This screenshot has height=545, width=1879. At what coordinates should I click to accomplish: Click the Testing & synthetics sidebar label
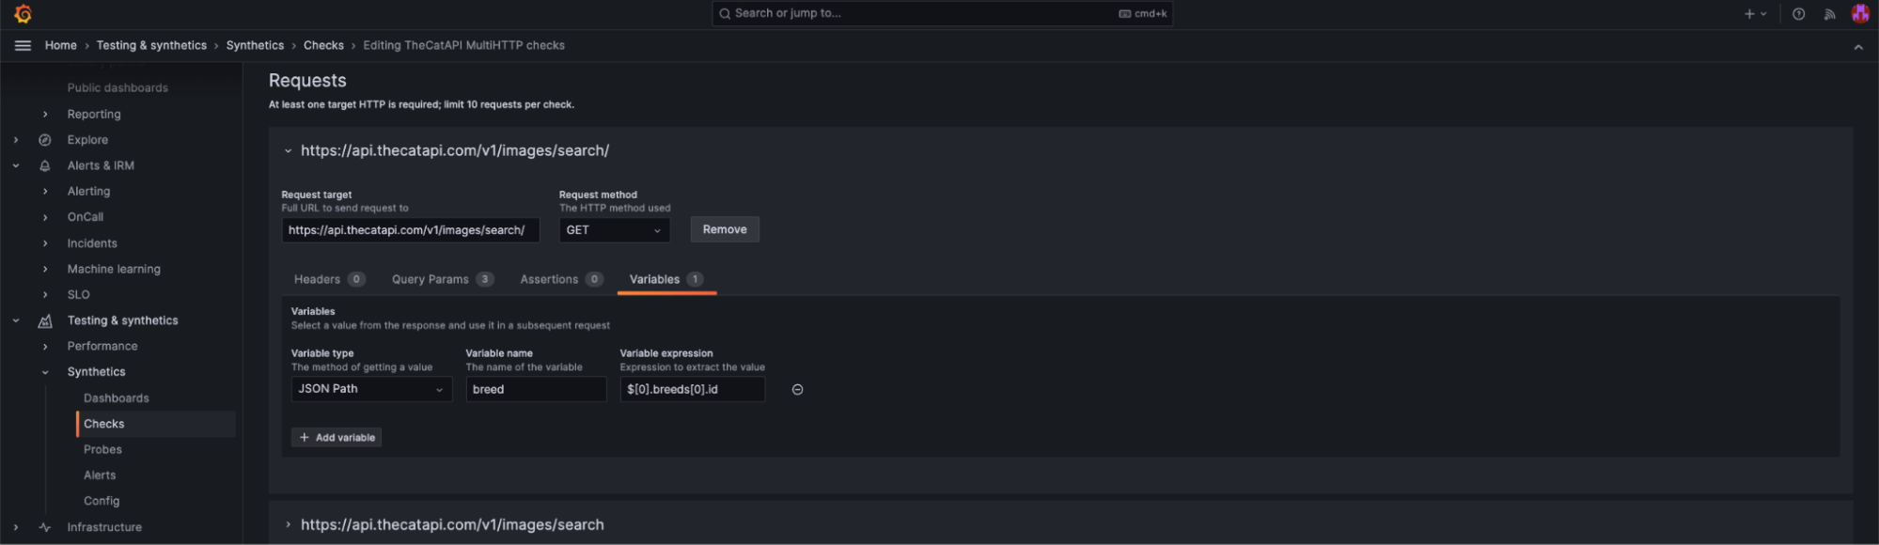[122, 320]
